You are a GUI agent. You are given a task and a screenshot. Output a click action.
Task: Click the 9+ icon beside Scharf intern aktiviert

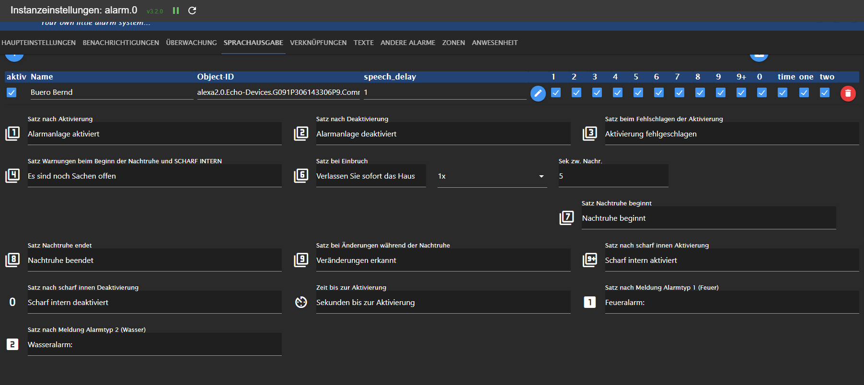pyautogui.click(x=590, y=260)
